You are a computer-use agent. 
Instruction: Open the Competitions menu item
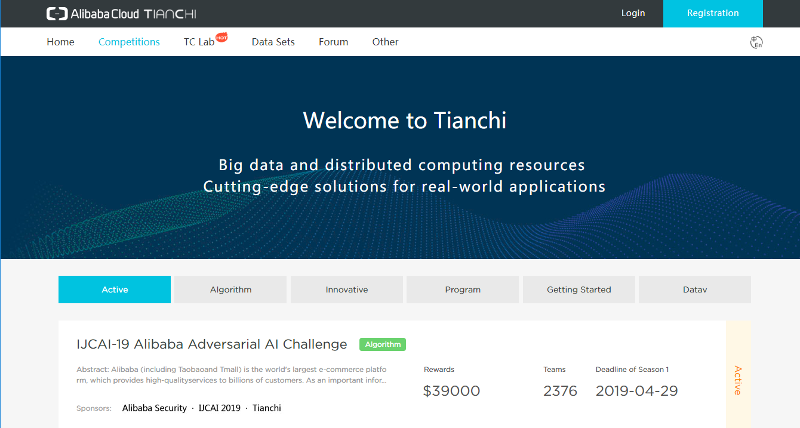point(129,42)
